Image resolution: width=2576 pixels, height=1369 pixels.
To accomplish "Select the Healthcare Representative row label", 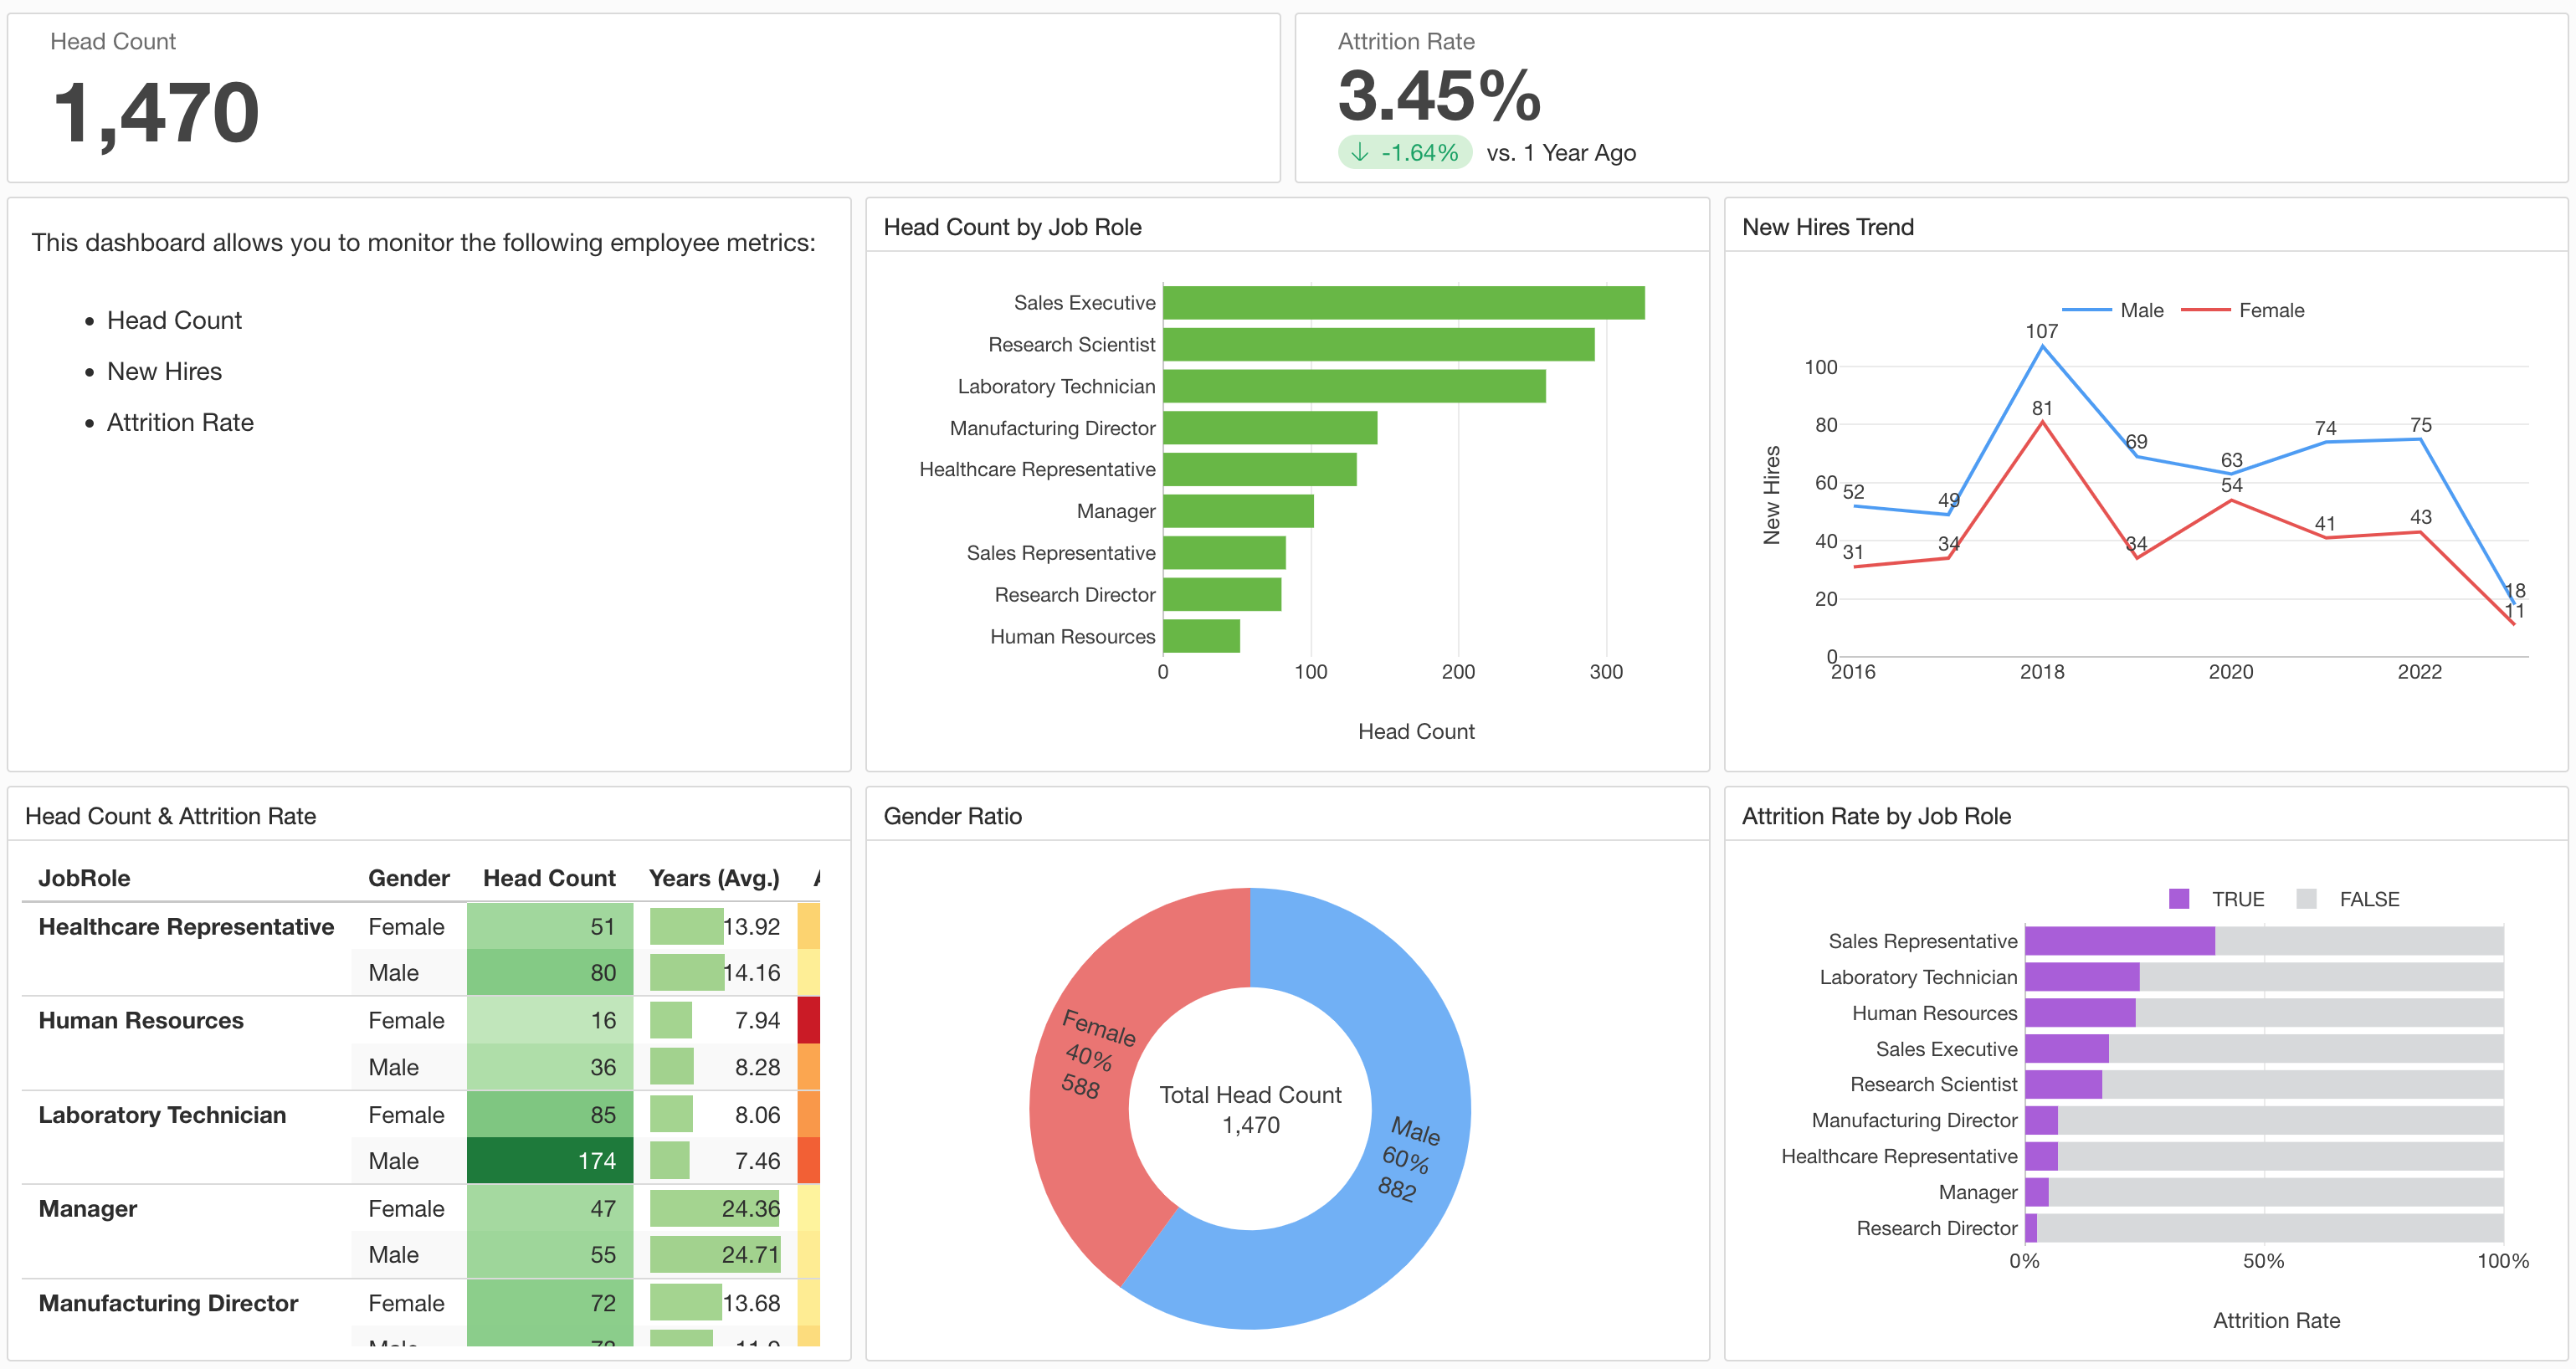I will tap(186, 927).
